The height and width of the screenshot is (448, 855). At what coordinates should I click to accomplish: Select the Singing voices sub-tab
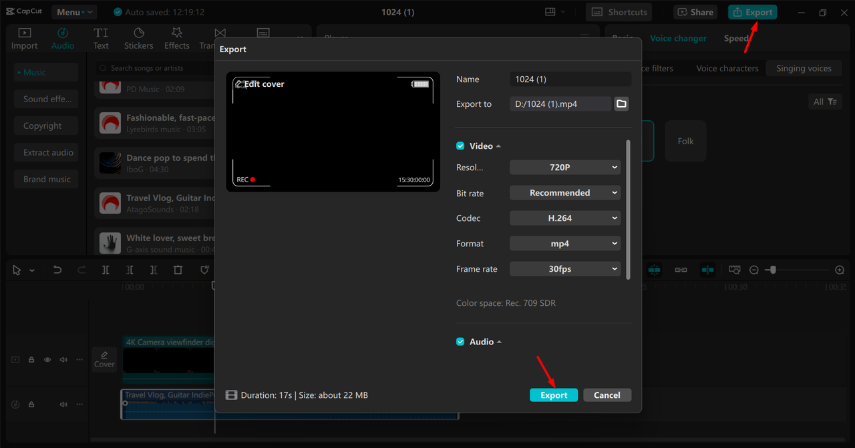(804, 68)
